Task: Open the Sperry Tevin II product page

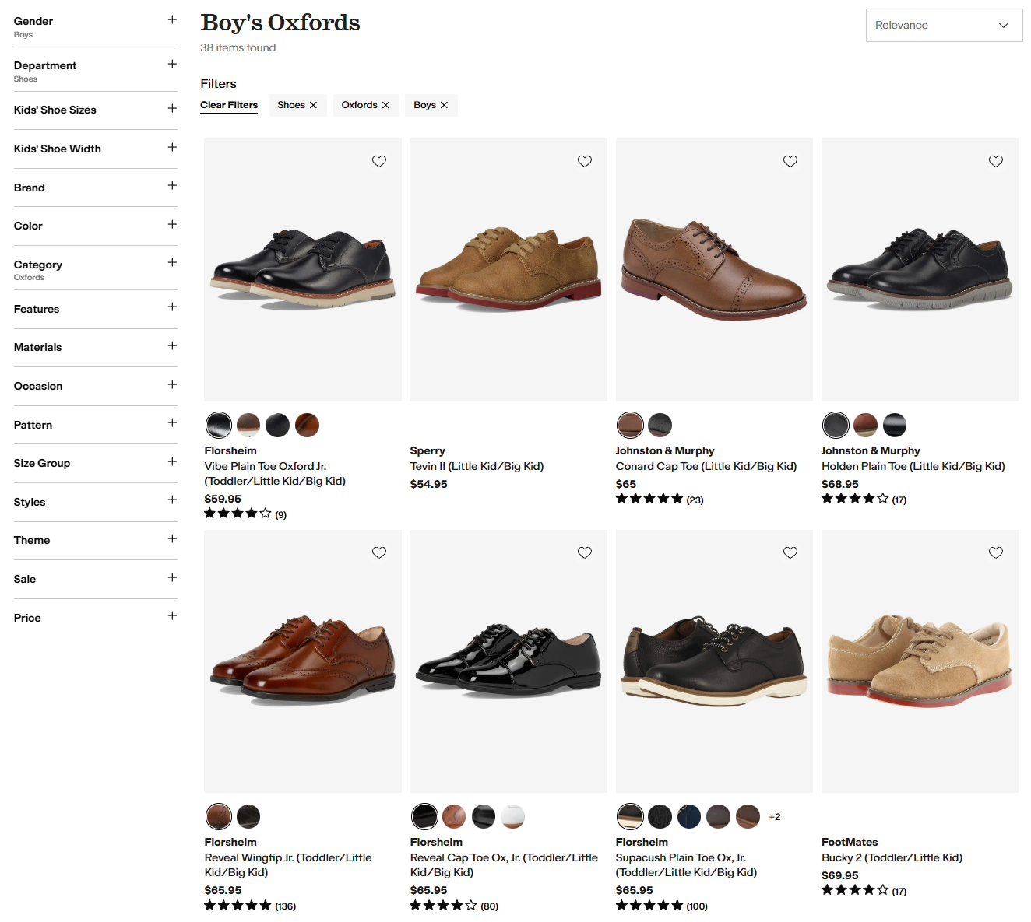Action: click(476, 465)
